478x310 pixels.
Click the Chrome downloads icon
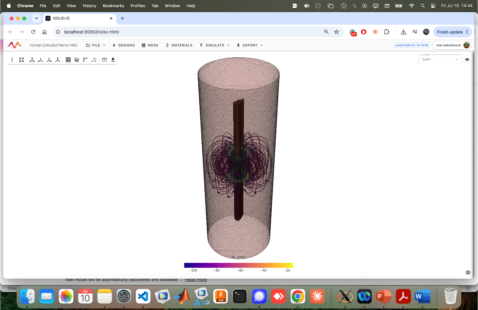(x=404, y=32)
